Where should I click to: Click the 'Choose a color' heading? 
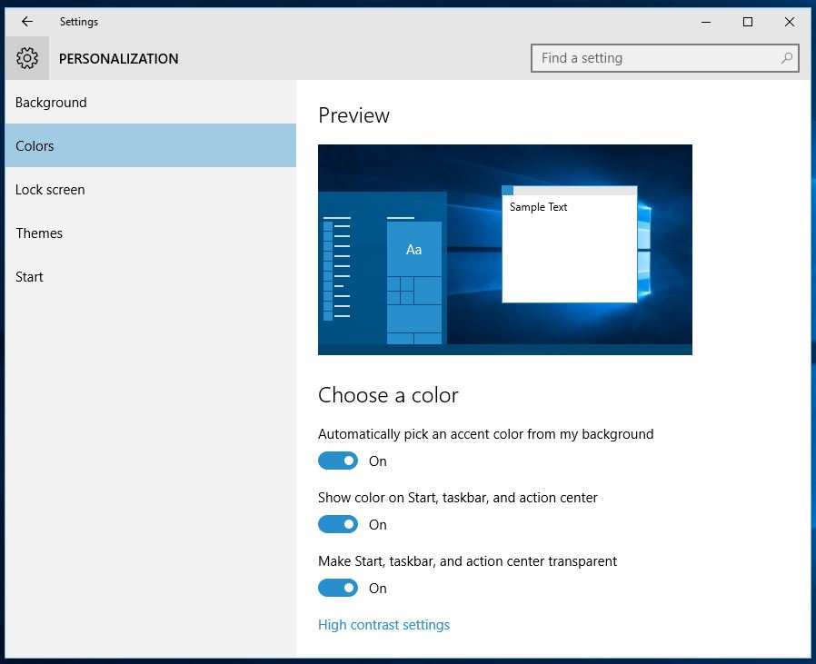point(388,395)
